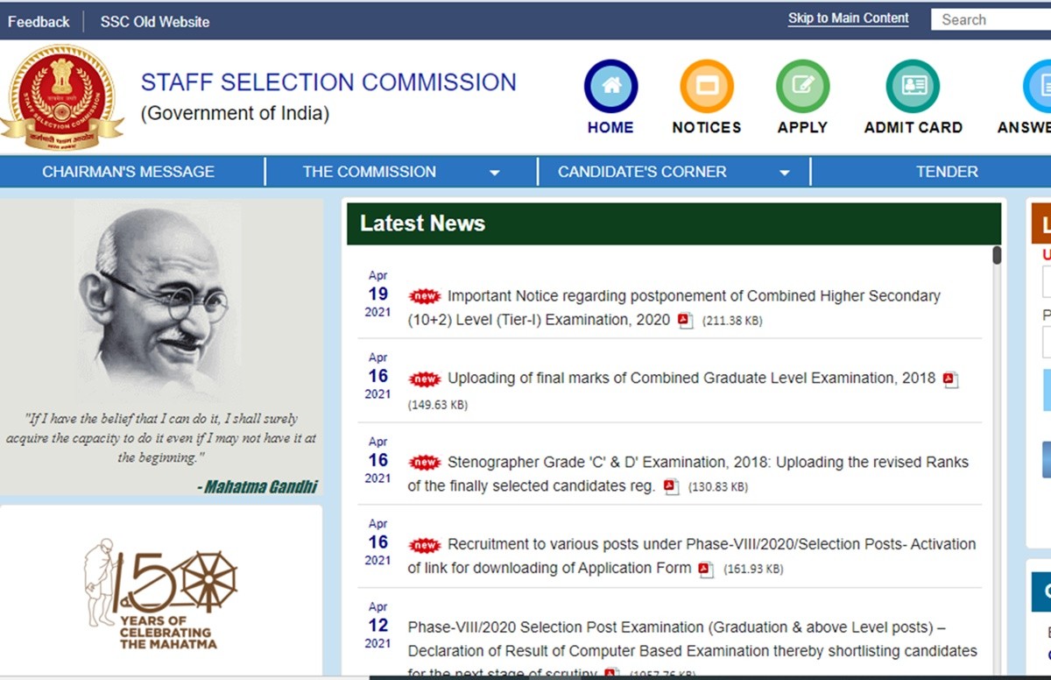Click Skip to Main Content link
Screen dimensions: 1051x680
point(848,18)
